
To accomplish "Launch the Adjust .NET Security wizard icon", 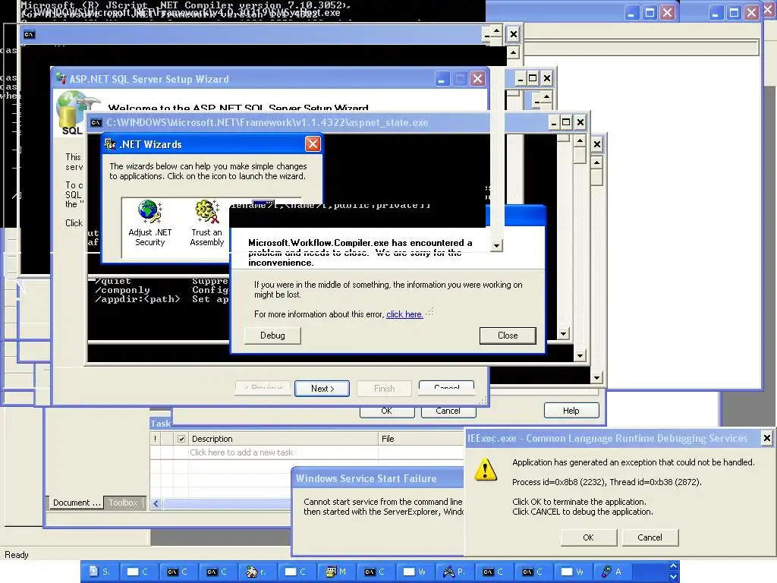I will [x=149, y=223].
